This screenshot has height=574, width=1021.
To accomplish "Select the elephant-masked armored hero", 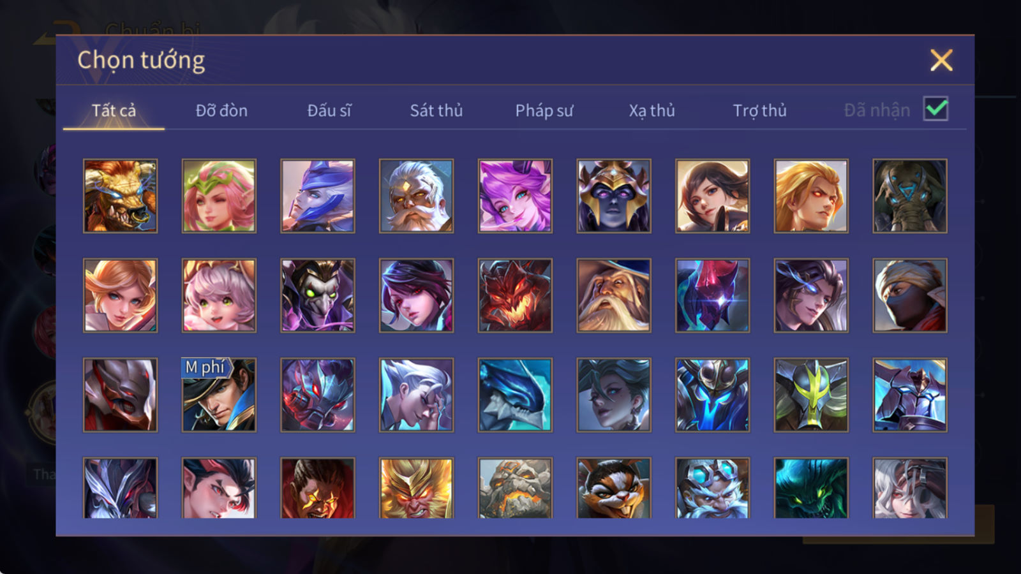I will pos(910,196).
